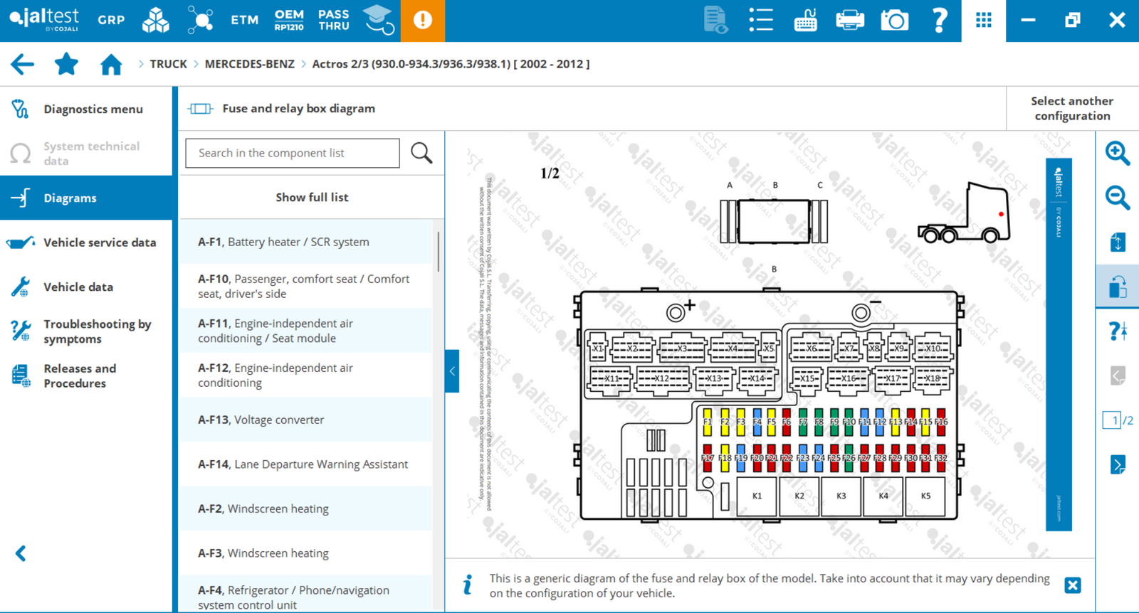
Task: Open Vehicle data section
Action: [86, 287]
